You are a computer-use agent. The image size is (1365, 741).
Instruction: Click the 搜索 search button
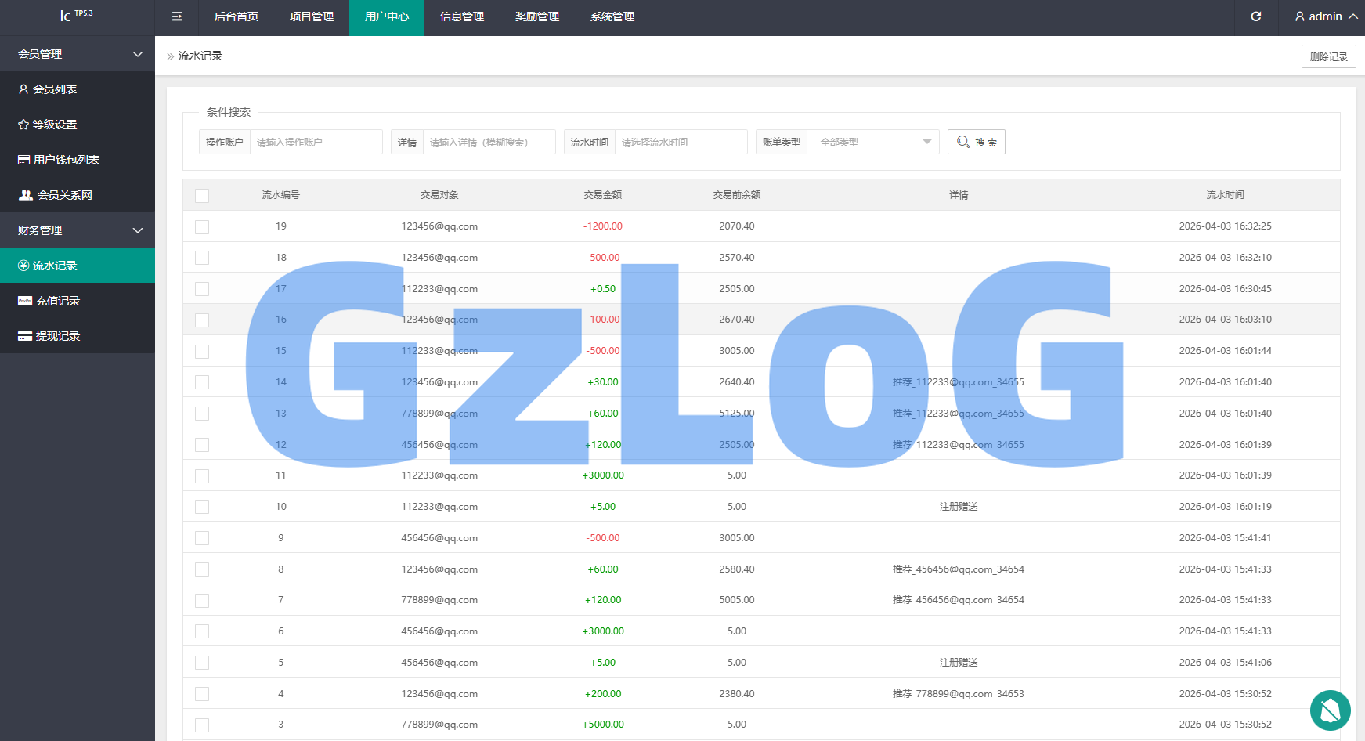tap(976, 142)
